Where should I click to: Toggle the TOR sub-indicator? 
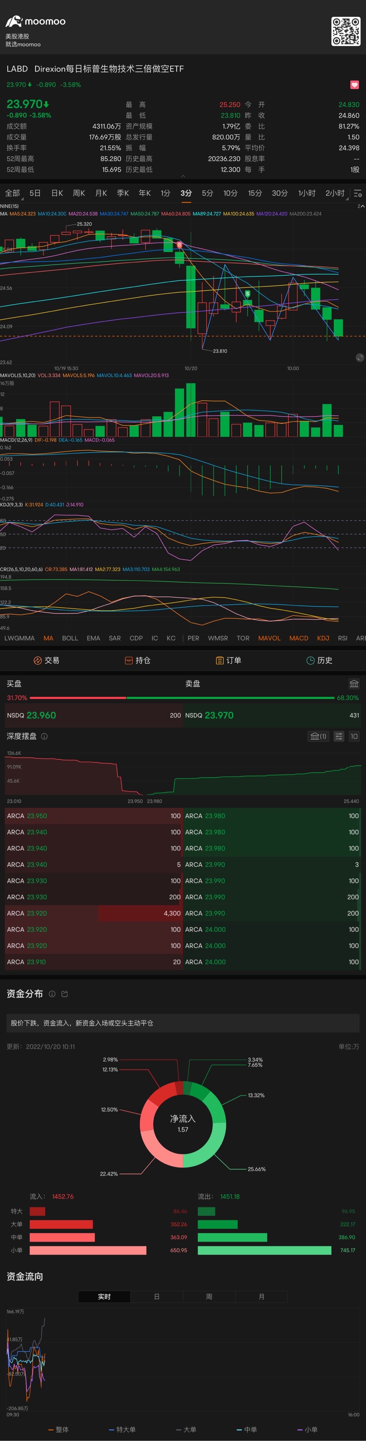243,638
